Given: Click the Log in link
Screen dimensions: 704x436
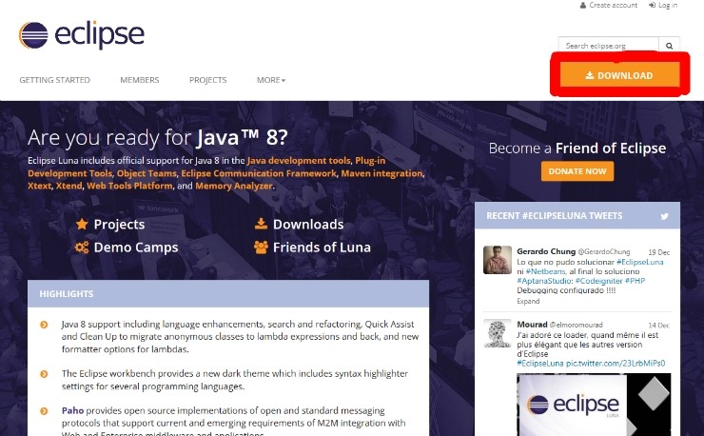Looking at the screenshot, I should 668,6.
